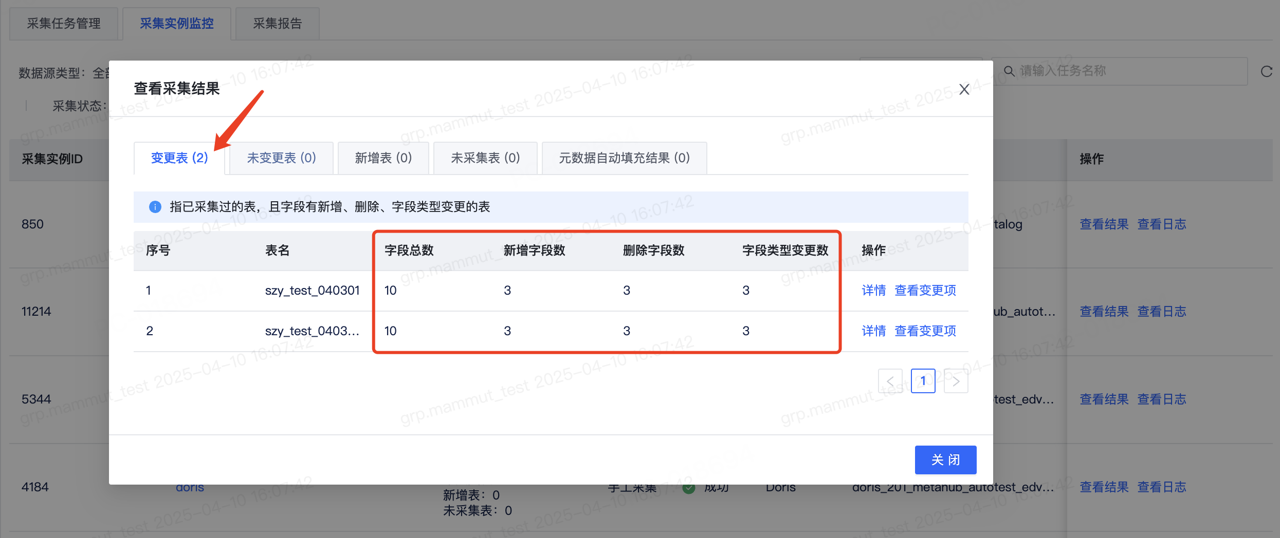
Task: Click 详情 for table szy_test_040301
Action: [873, 290]
